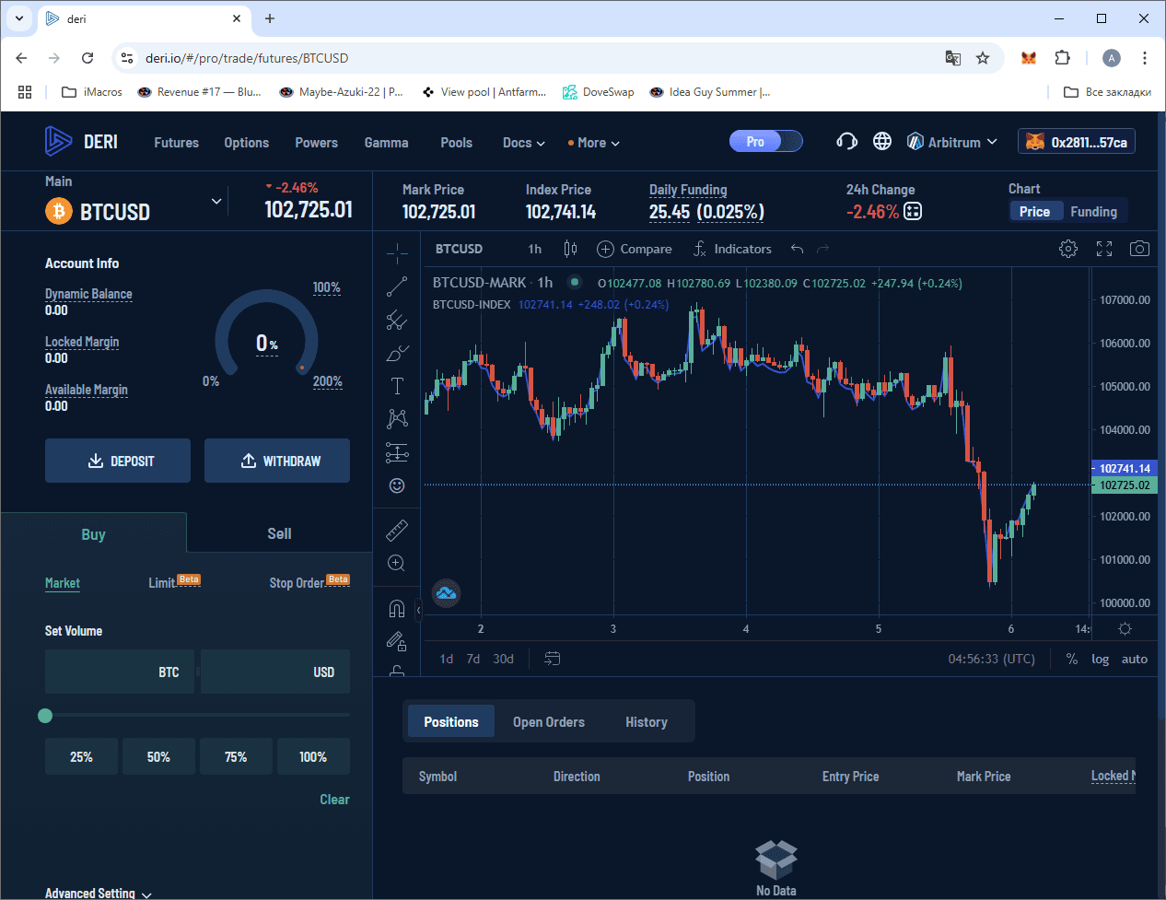The height and width of the screenshot is (900, 1166).
Task: Open the Arbitrum network dropdown
Action: tap(952, 142)
